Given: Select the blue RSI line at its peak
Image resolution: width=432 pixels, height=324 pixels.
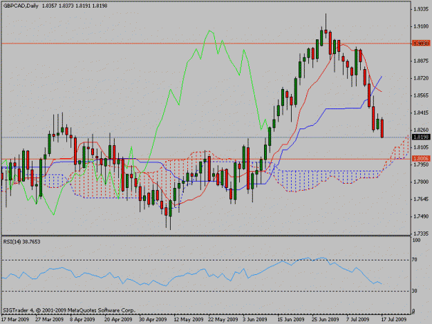Looking at the screenshot, I should coord(322,258).
